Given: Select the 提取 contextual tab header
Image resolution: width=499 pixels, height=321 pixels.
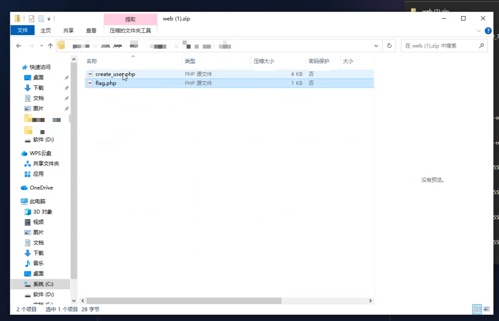Looking at the screenshot, I should [x=130, y=19].
